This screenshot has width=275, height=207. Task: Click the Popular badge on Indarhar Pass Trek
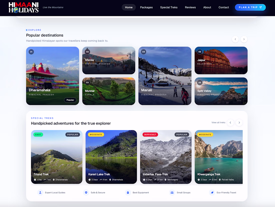coord(182,135)
